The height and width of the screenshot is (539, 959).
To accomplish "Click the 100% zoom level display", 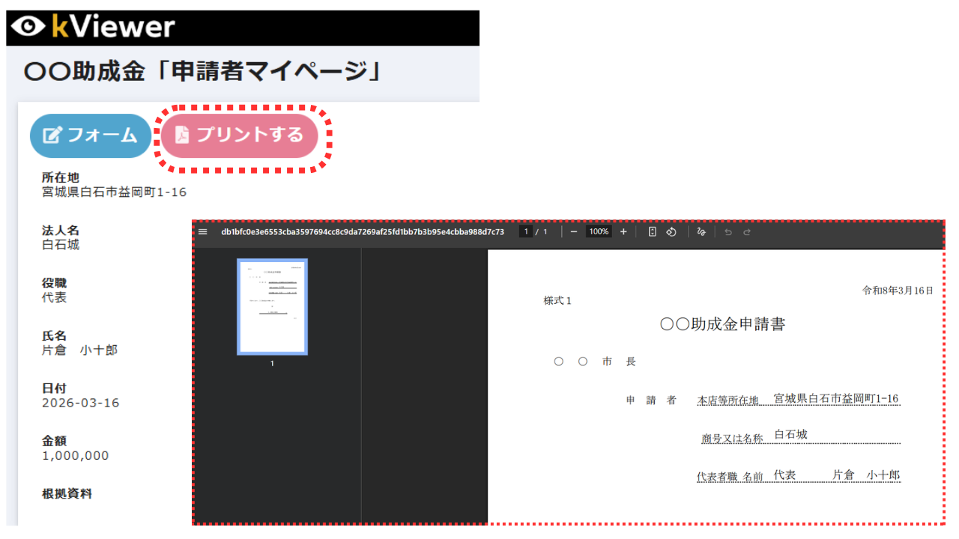I will pyautogui.click(x=598, y=231).
